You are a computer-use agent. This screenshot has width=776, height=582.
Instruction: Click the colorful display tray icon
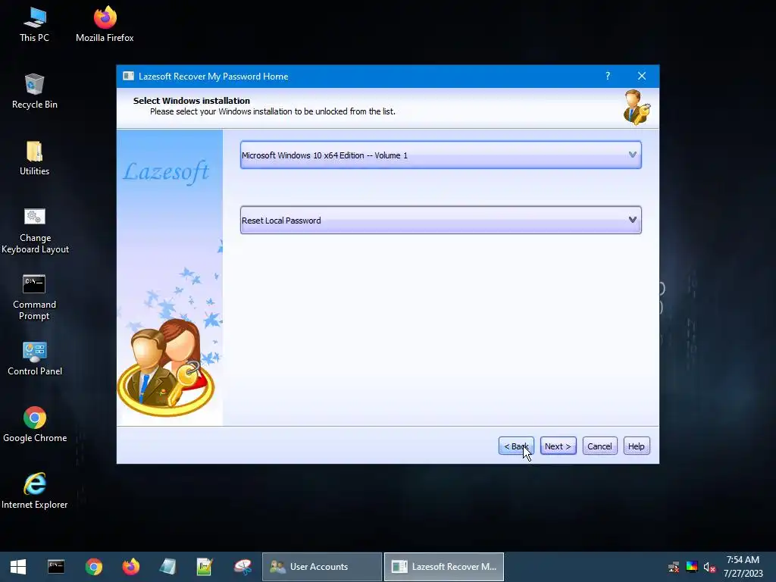(x=692, y=567)
